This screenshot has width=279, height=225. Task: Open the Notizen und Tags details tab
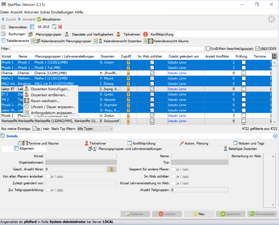point(249,143)
